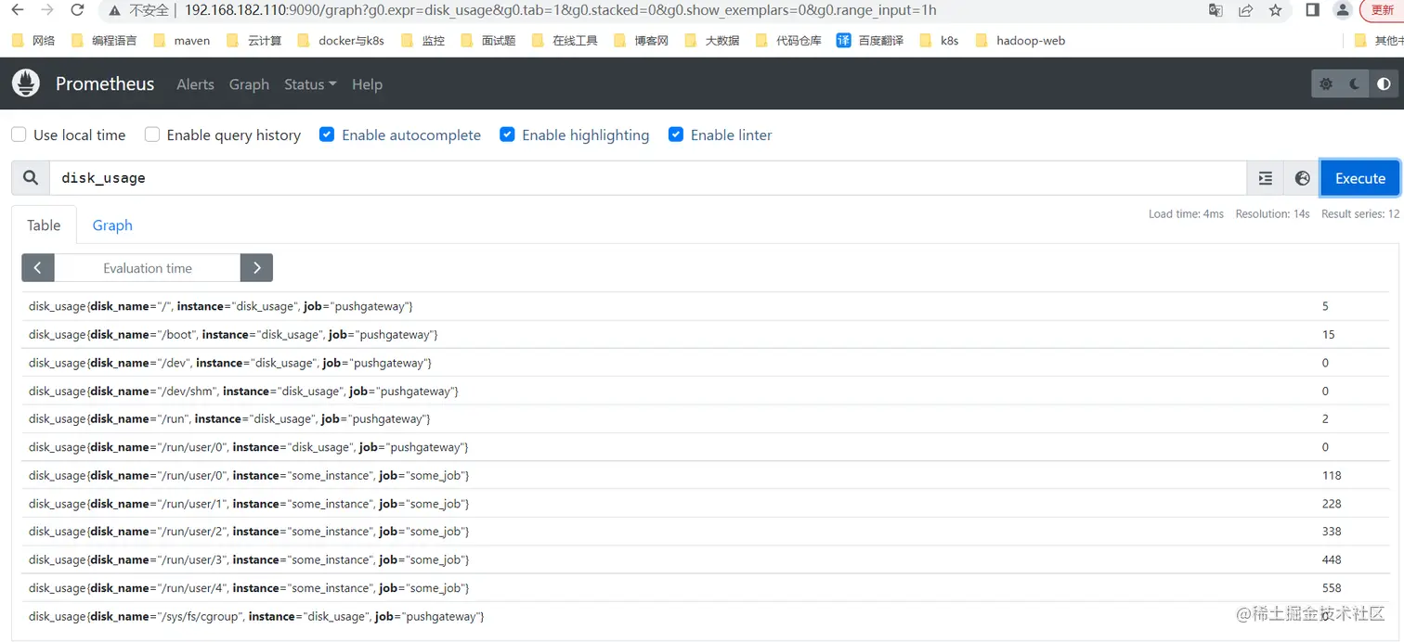Select the /sys/fs/cgroup result row

(706, 616)
